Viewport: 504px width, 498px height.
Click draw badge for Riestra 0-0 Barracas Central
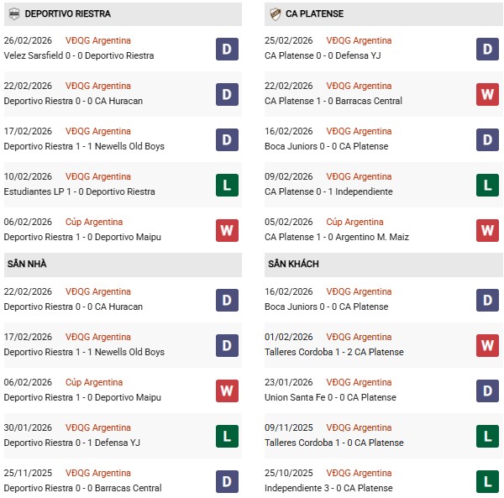(x=227, y=481)
